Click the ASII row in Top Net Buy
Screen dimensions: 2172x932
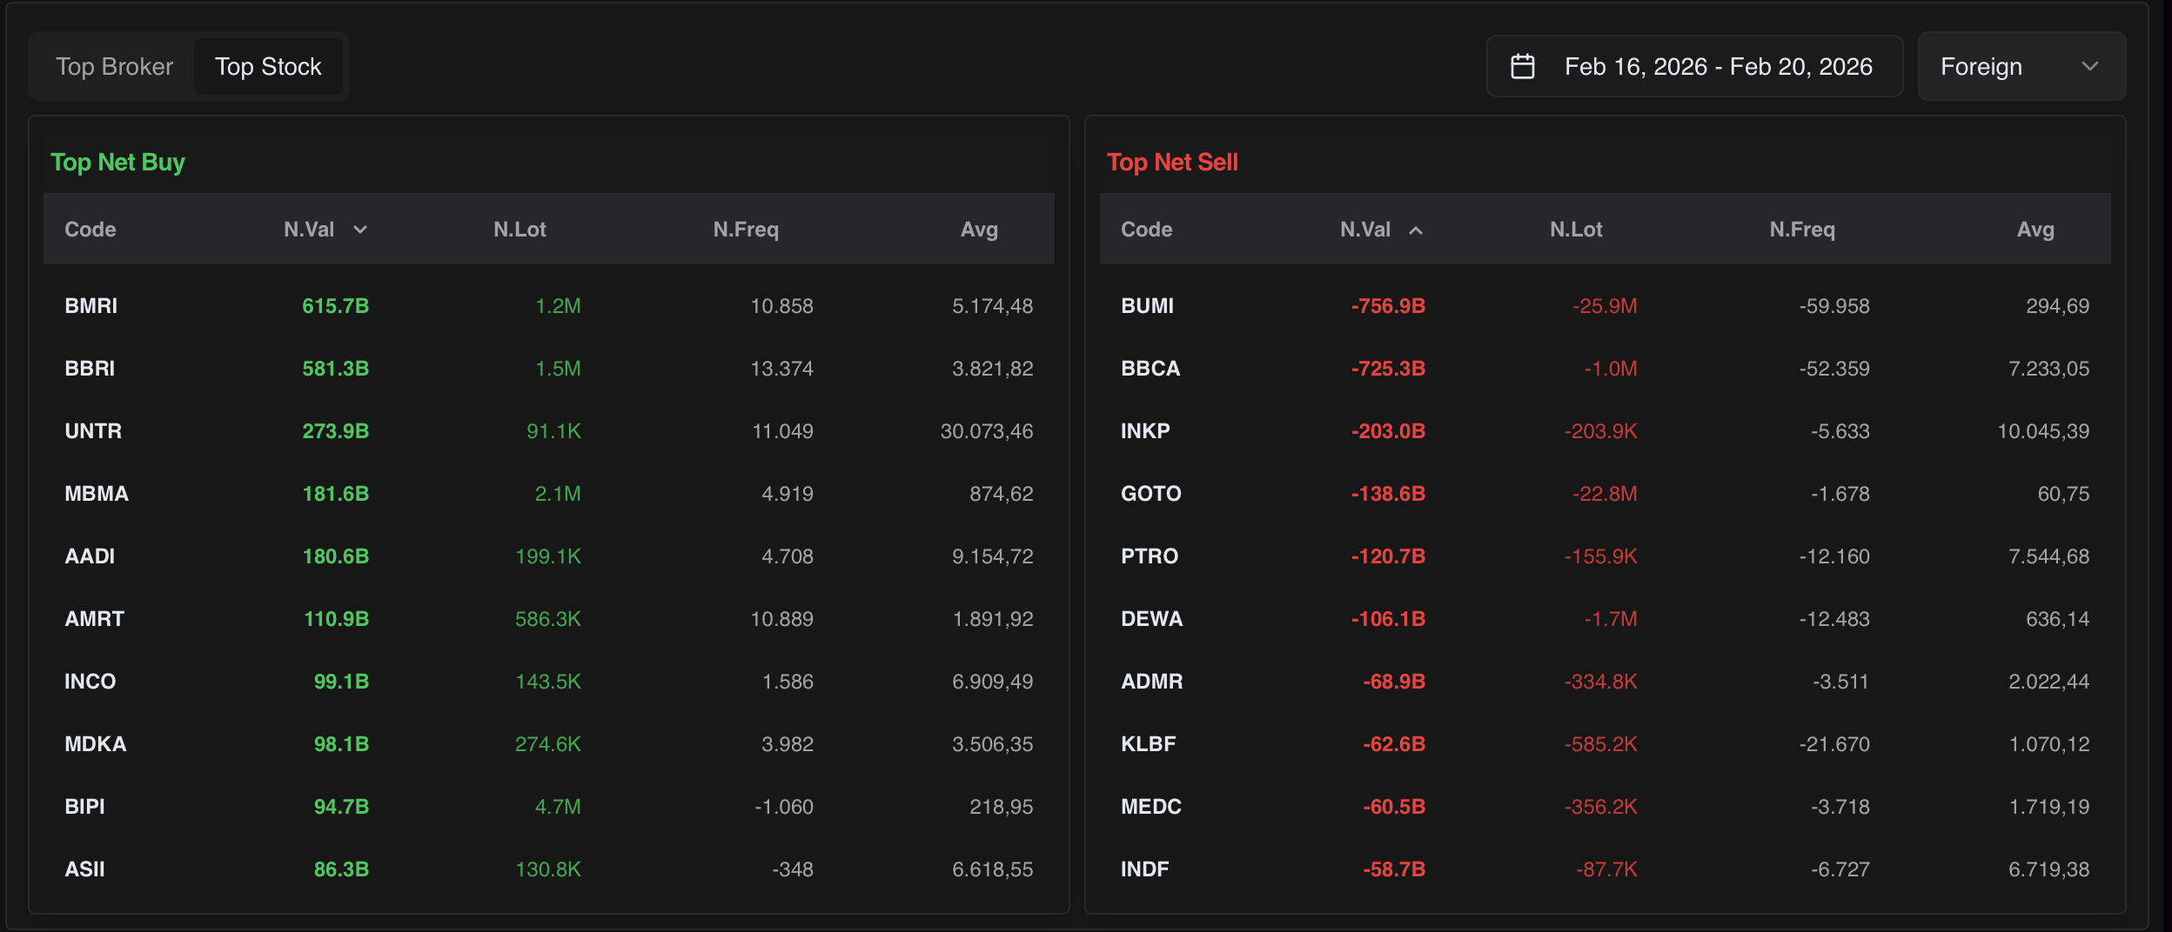click(85, 869)
